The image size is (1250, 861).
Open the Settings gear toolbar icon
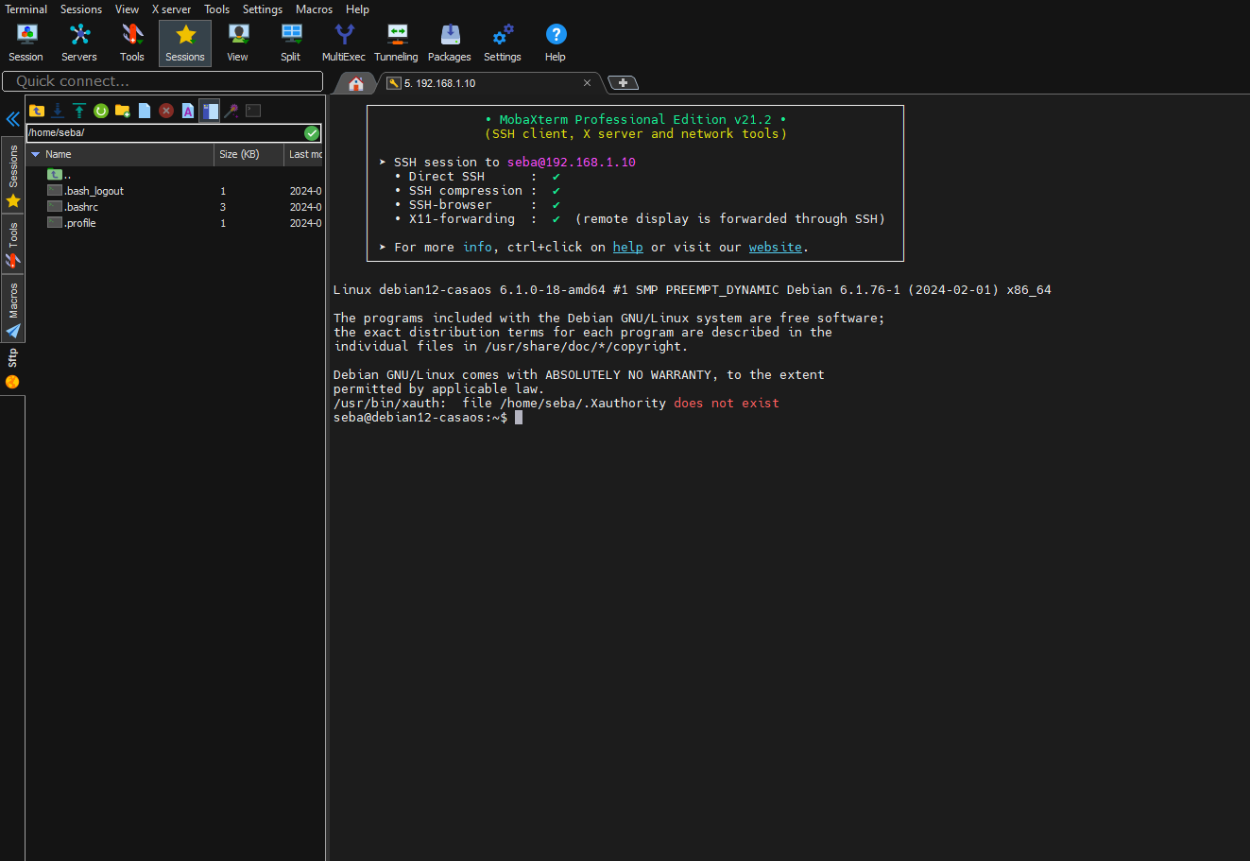click(503, 43)
